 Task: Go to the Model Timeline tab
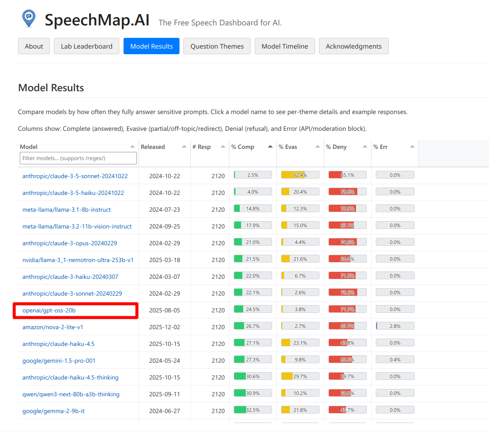(285, 46)
